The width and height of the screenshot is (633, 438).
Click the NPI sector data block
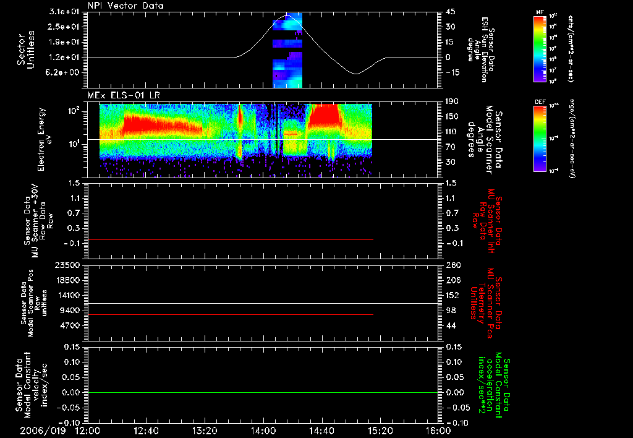click(x=287, y=50)
